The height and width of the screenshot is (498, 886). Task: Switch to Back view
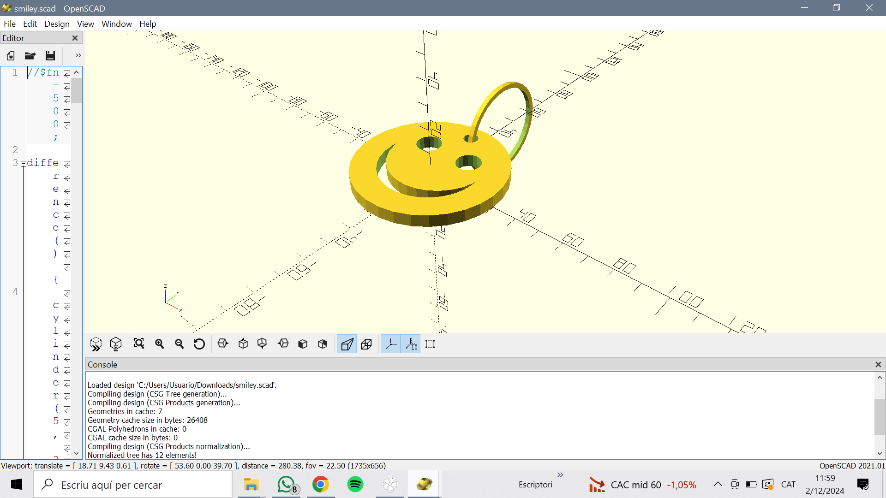click(323, 344)
